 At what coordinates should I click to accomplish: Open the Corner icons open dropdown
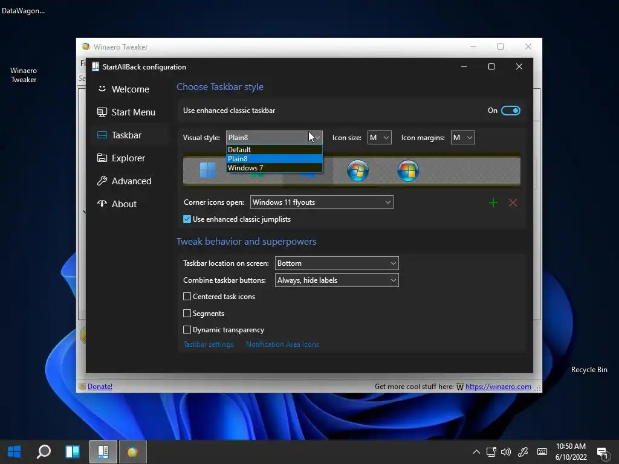[x=322, y=202]
